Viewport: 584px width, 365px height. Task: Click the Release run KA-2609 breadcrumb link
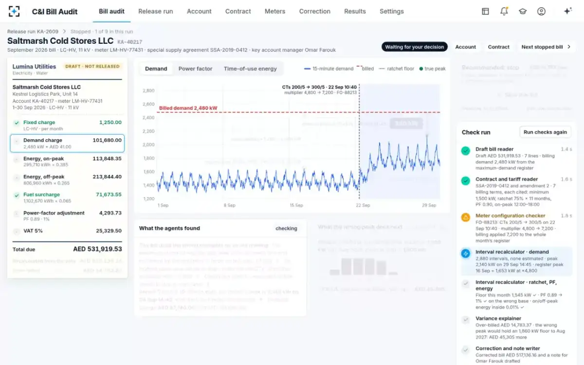pos(33,32)
